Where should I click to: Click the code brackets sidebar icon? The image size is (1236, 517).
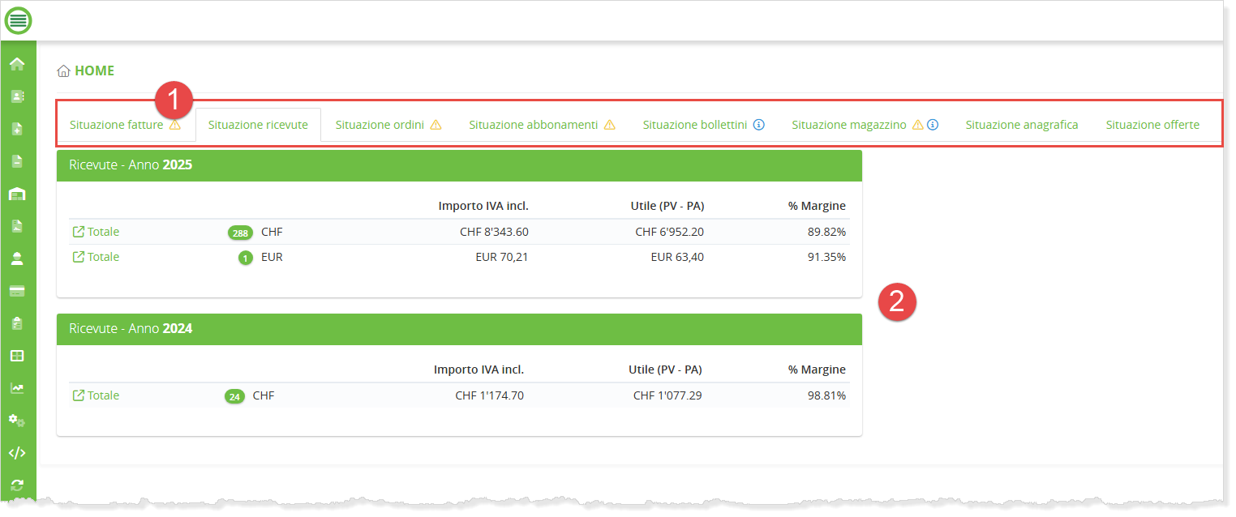coord(17,453)
